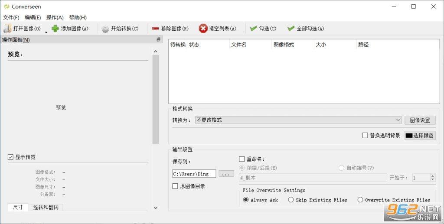Sort by the 图像格式 column header
Image resolution: width=444 pixels, height=224 pixels.
point(293,45)
